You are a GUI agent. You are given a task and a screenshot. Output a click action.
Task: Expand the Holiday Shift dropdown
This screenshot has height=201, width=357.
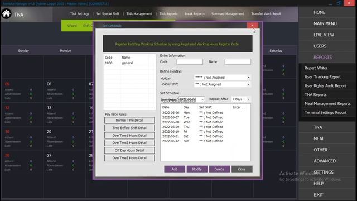249,84
